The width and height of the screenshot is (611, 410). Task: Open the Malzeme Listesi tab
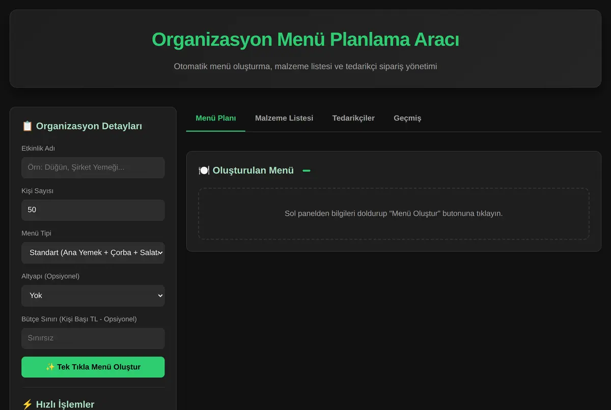coord(284,118)
